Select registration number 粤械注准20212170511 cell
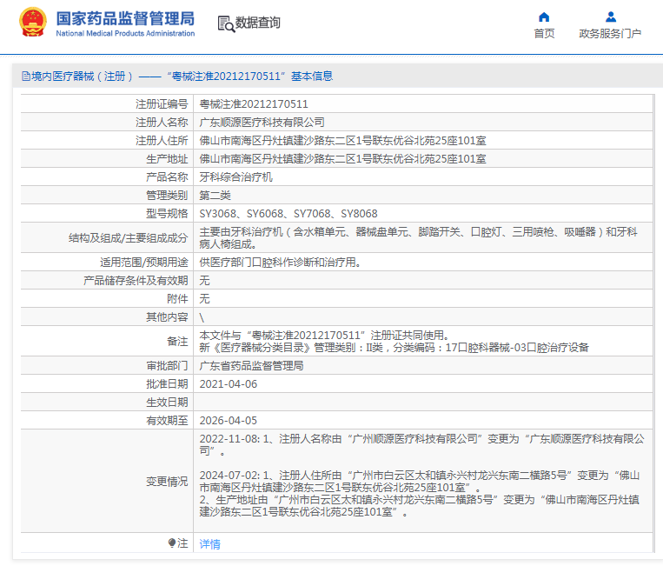The height and width of the screenshot is (566, 663). (x=254, y=104)
